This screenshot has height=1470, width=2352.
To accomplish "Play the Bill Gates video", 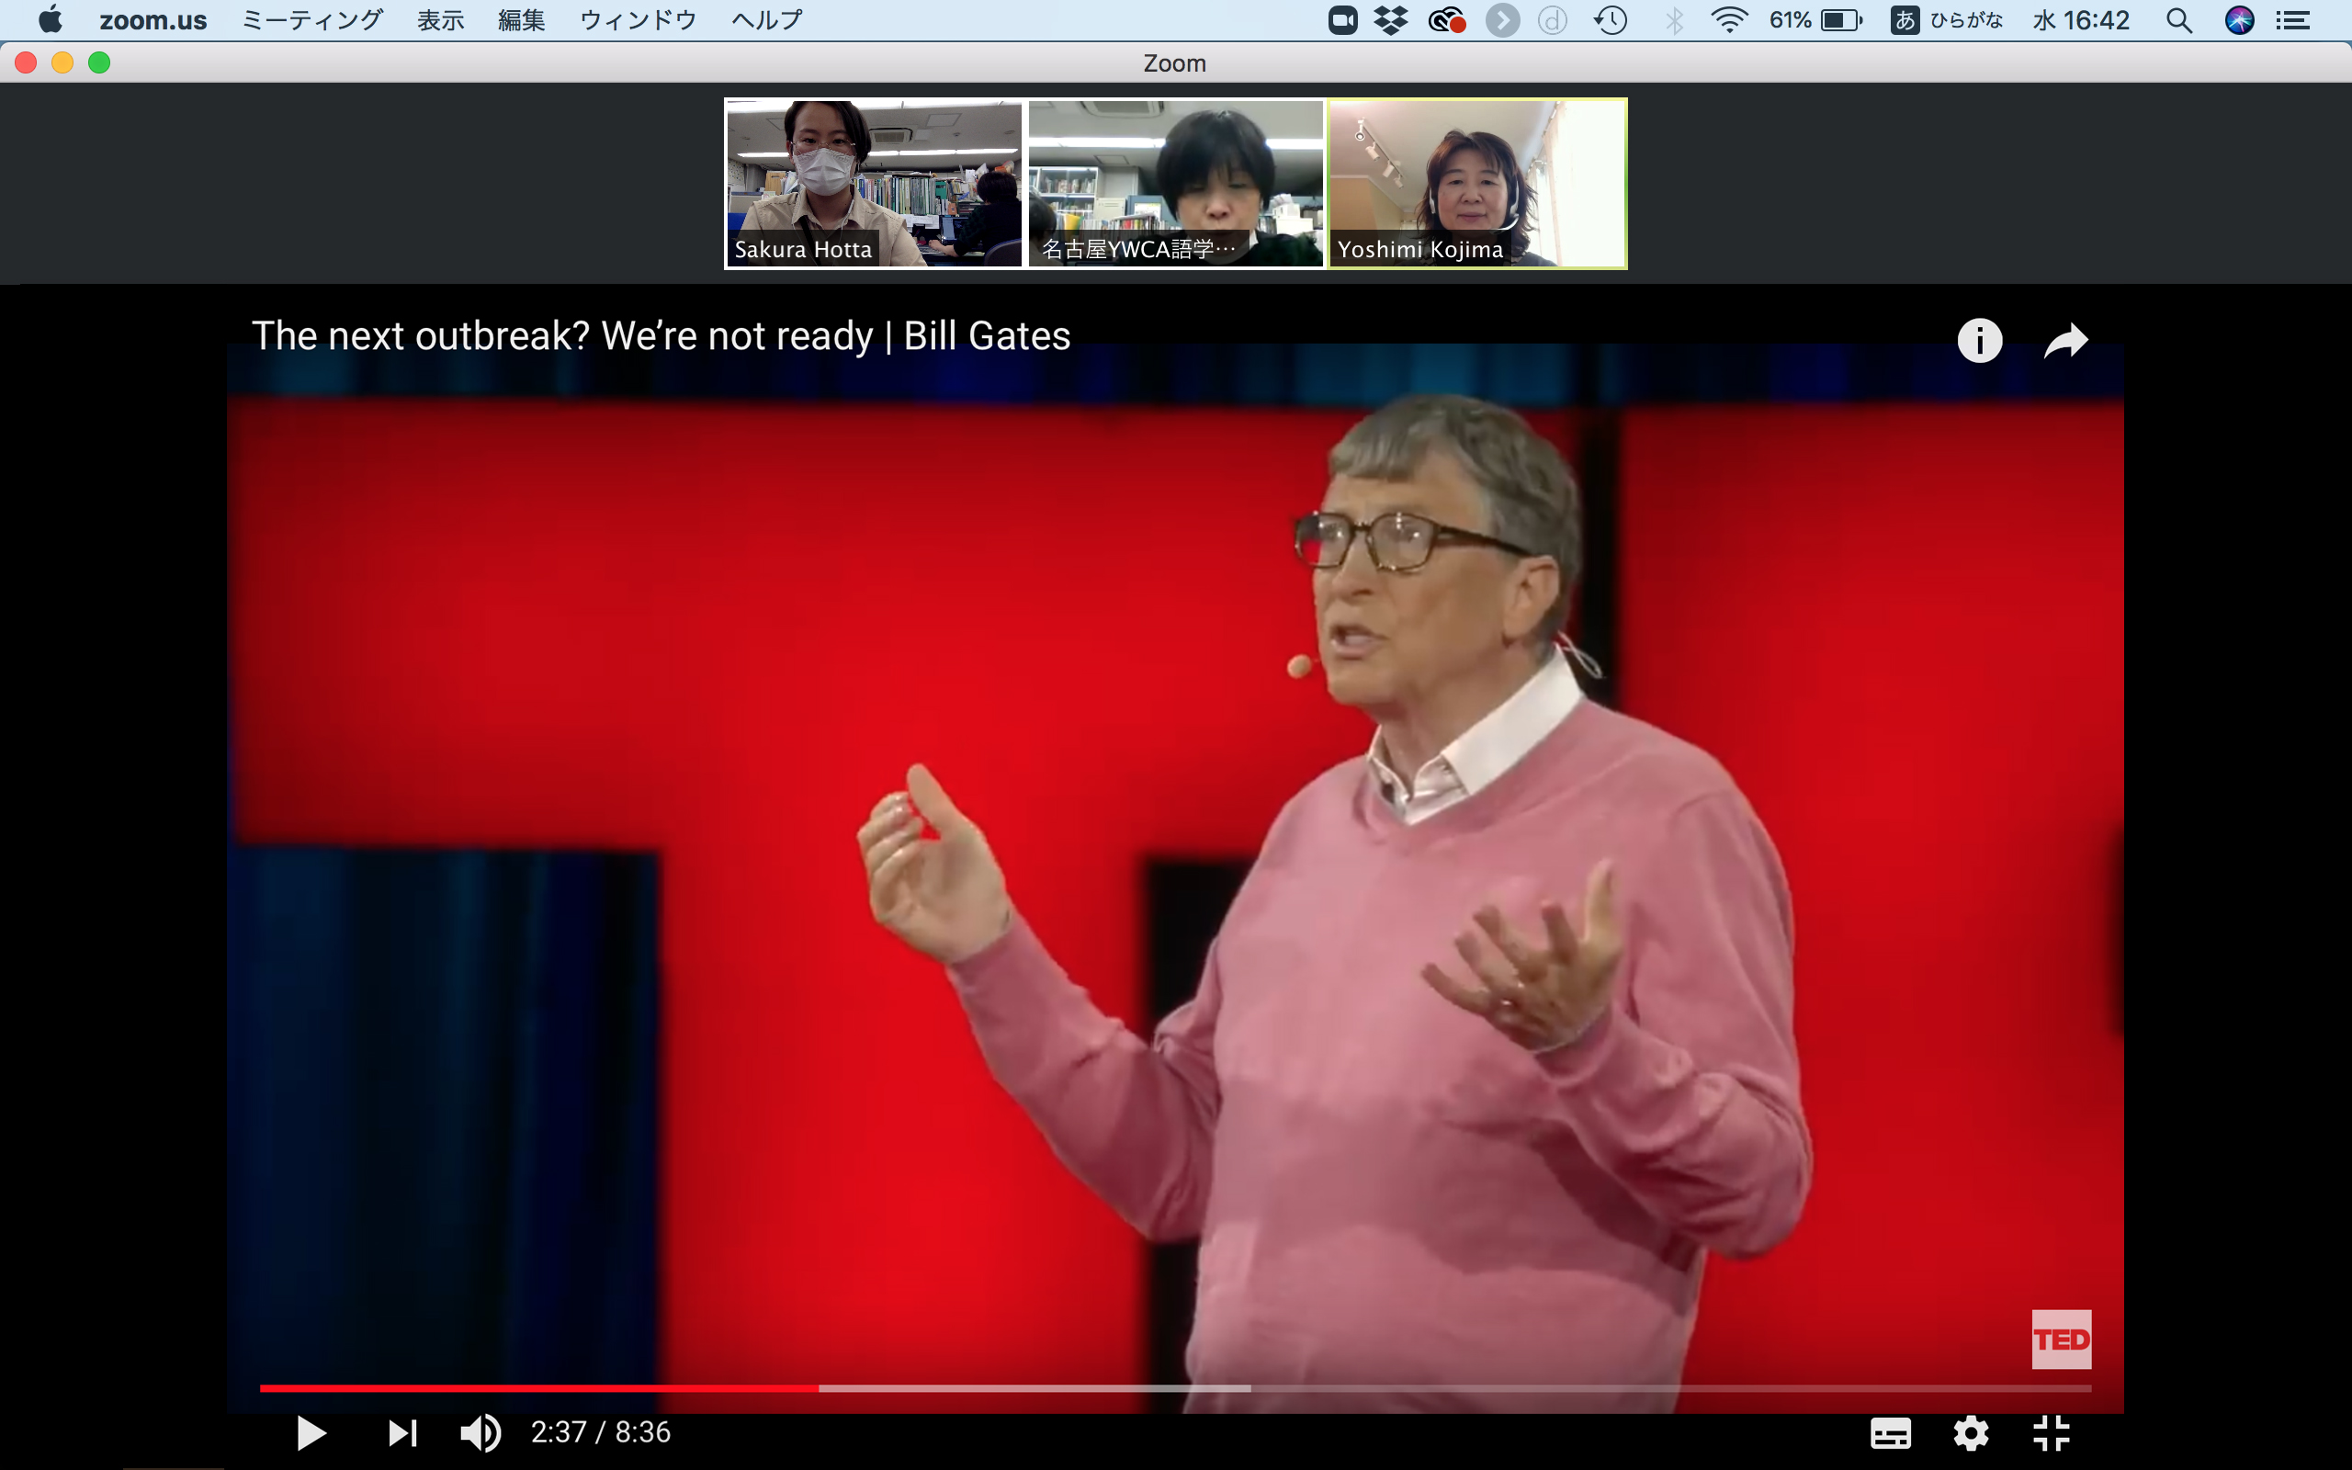I will [x=311, y=1433].
